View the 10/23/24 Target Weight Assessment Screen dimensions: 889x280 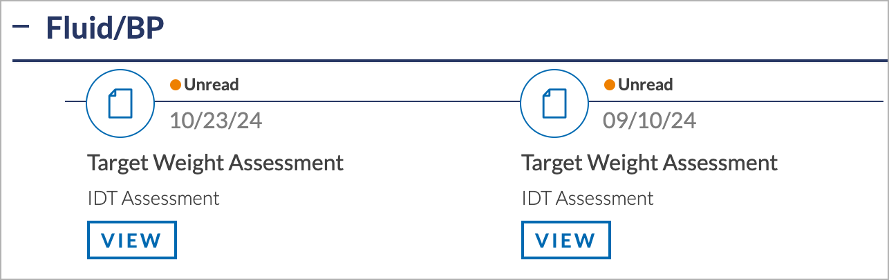(x=132, y=240)
